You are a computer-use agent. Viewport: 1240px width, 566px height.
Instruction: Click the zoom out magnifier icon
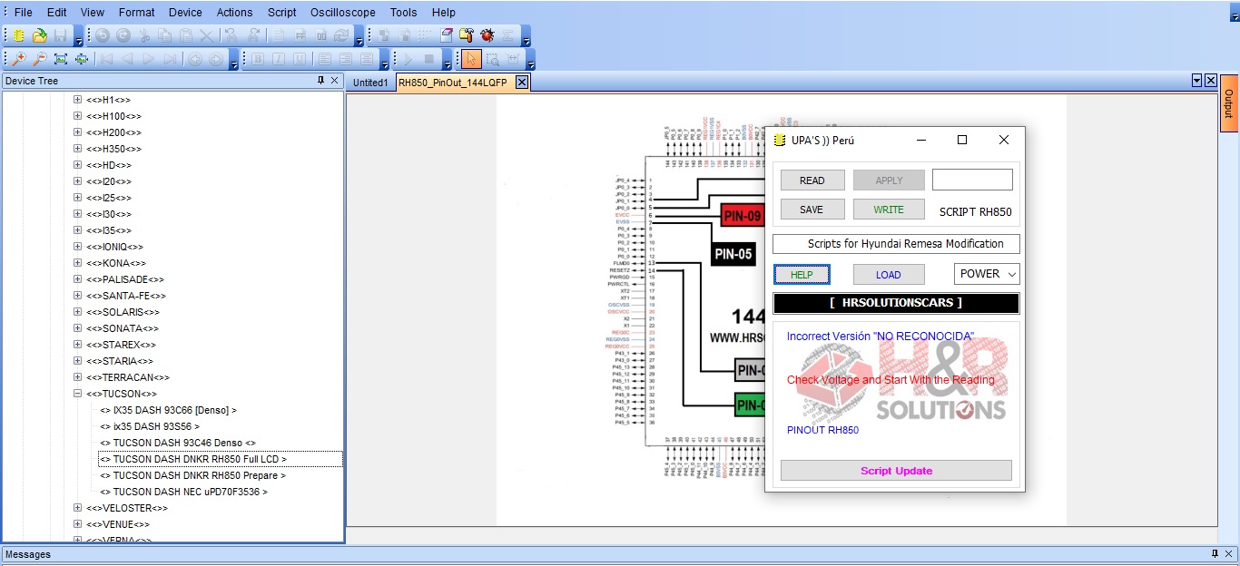(39, 59)
